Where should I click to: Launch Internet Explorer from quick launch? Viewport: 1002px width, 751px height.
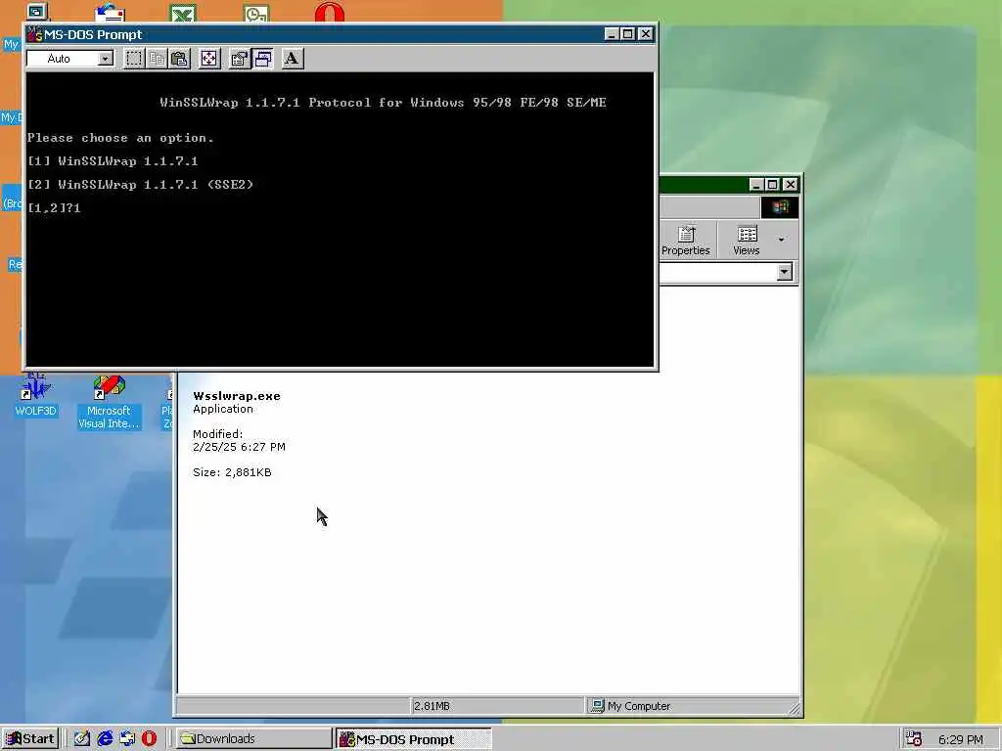point(105,739)
